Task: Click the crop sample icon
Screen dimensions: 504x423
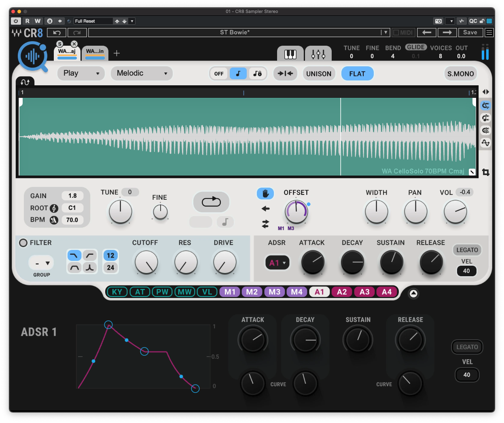Action: tap(486, 172)
